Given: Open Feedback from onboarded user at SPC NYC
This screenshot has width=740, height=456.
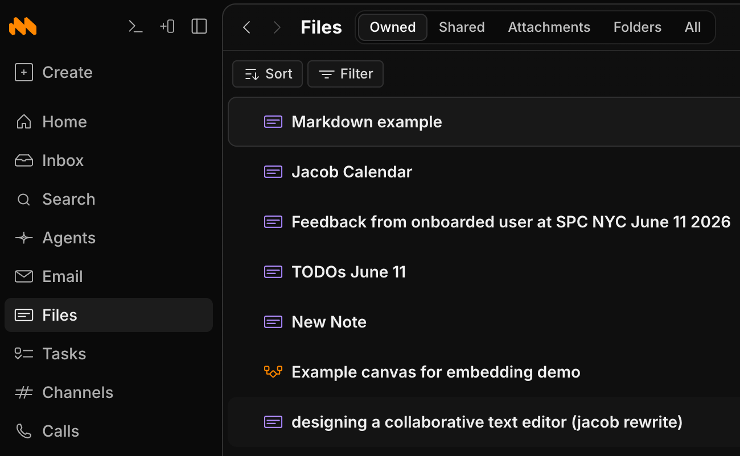Looking at the screenshot, I should pyautogui.click(x=484, y=222).
